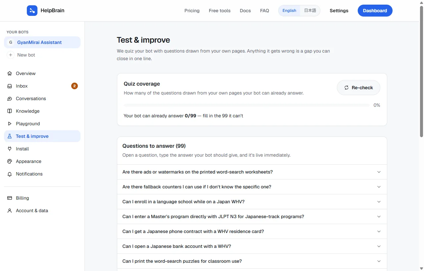The image size is (424, 271).
Task: Click the 'Quiz coverage' heading
Action: (142, 84)
